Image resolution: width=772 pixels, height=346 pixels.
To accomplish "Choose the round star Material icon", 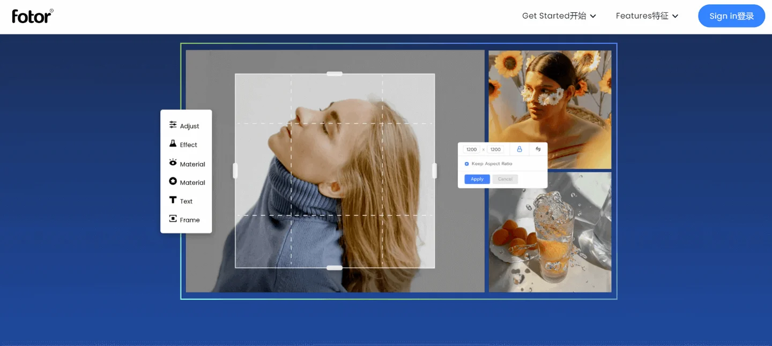I will click(173, 181).
